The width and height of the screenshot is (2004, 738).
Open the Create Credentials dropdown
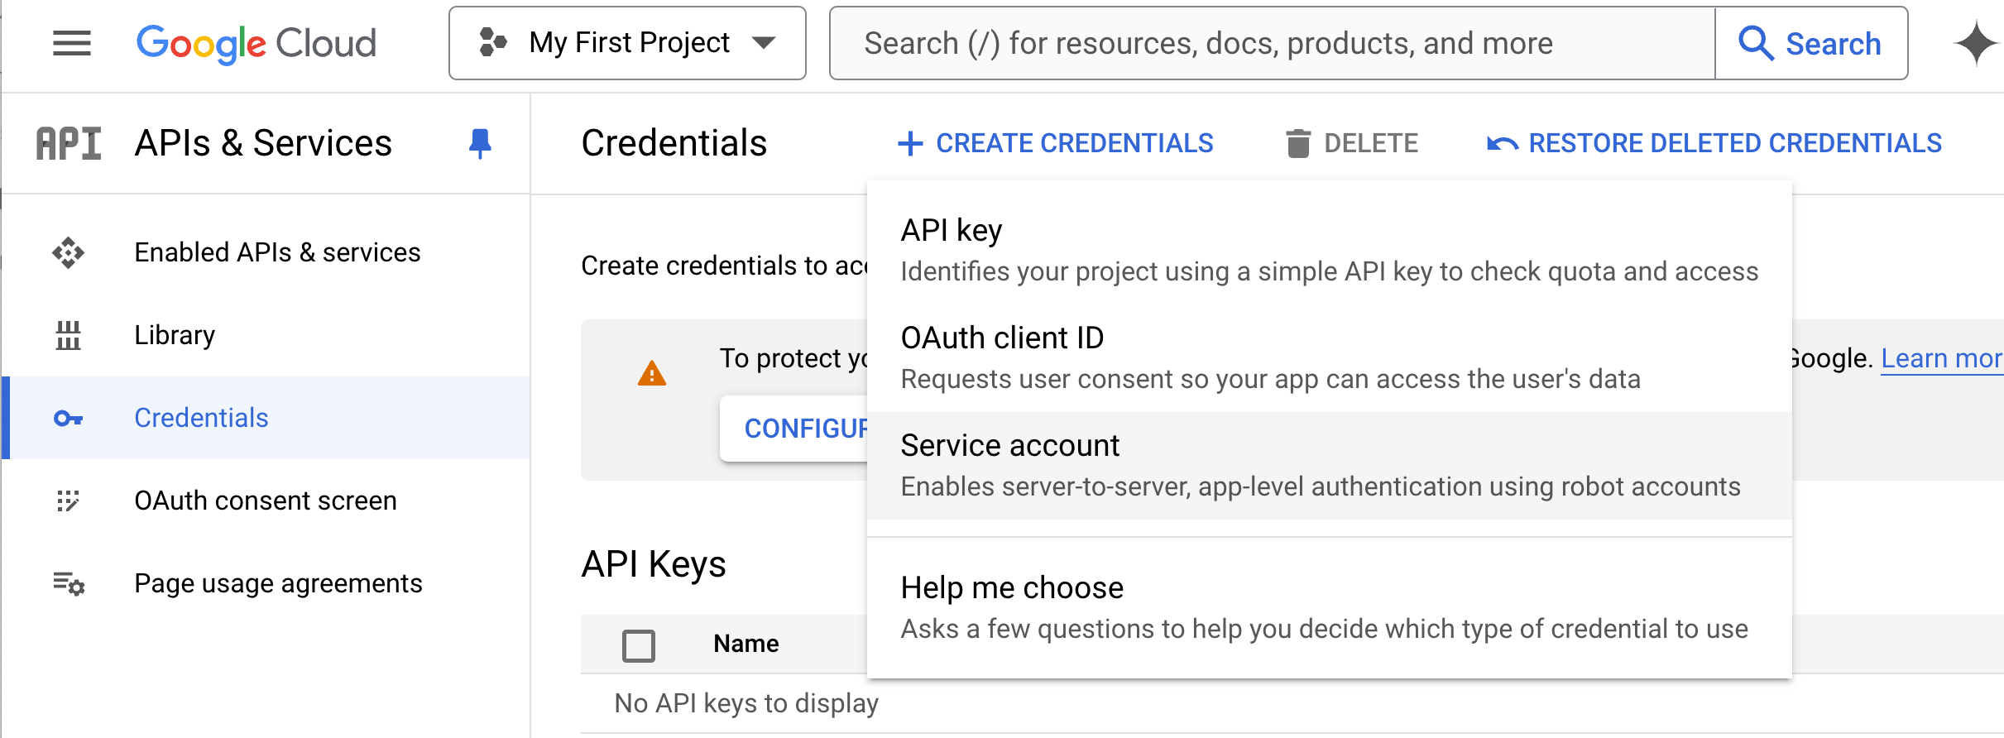point(1056,143)
